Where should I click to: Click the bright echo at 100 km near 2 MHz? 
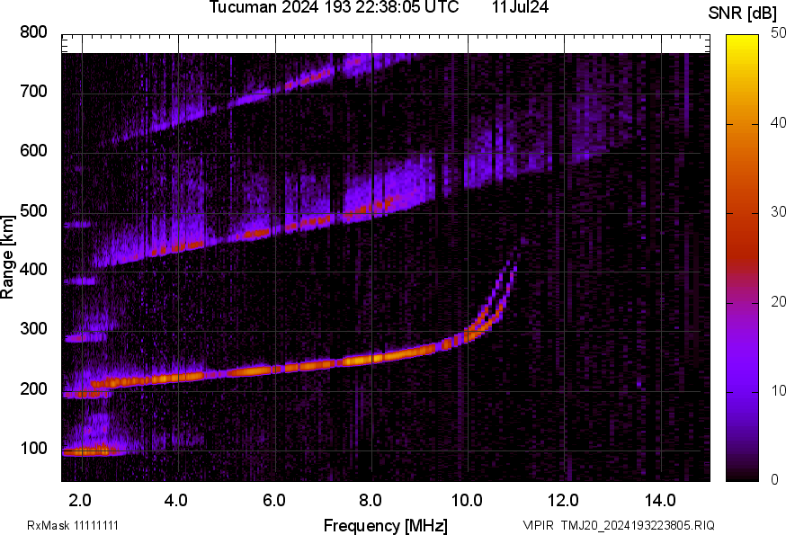[88, 450]
